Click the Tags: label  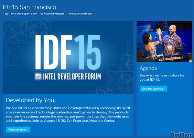coord(6,14)
